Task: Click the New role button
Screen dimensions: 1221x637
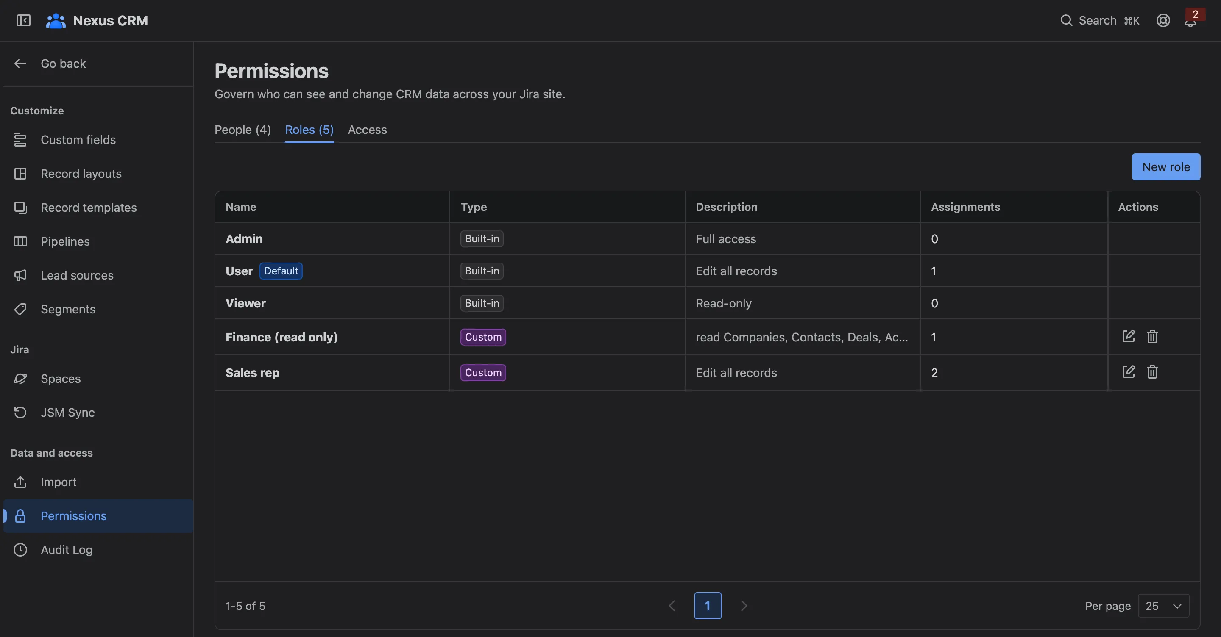Action: coord(1166,167)
